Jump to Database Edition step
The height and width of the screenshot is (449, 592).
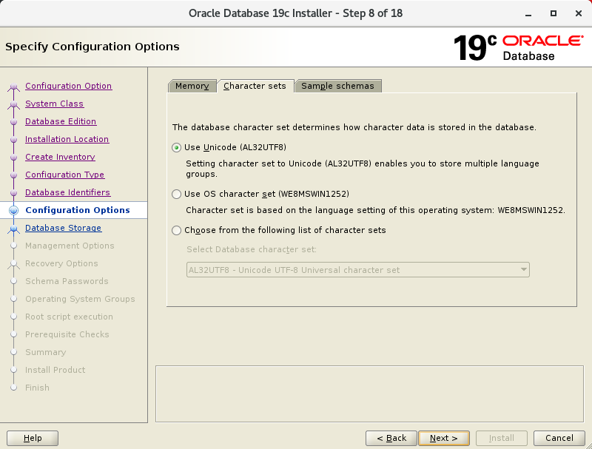61,121
